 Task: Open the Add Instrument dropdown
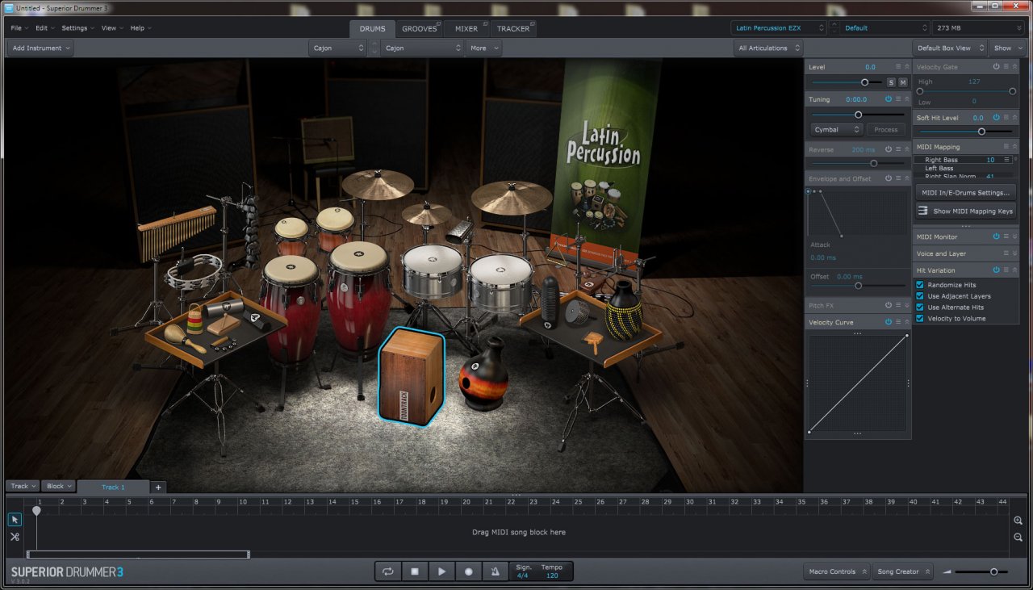click(40, 48)
